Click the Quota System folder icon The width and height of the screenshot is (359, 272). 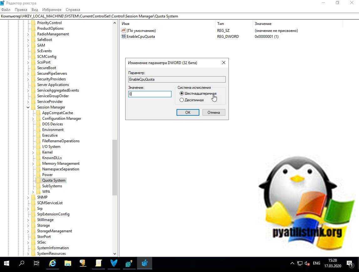38,180
